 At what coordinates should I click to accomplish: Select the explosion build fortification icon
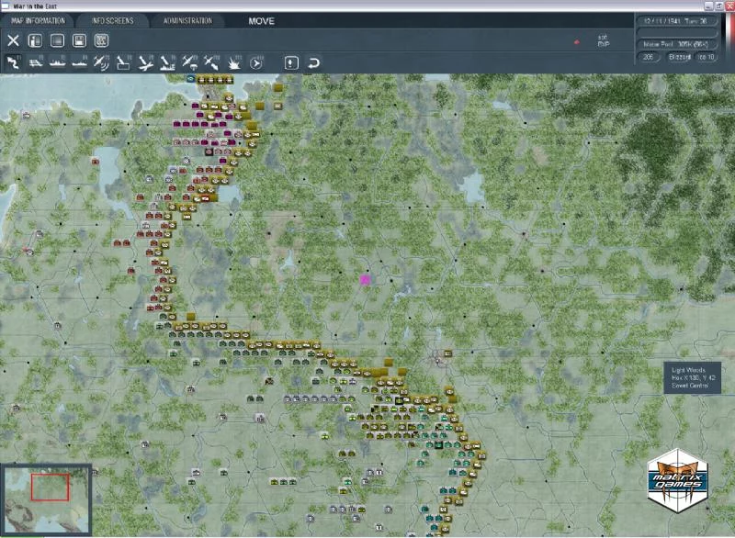pyautogui.click(x=233, y=62)
